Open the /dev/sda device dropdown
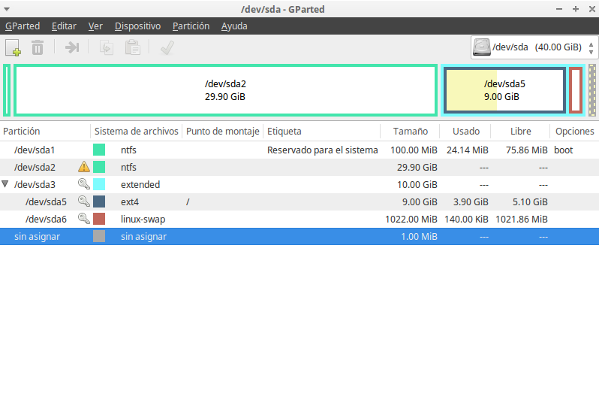599x412 pixels. (534, 47)
